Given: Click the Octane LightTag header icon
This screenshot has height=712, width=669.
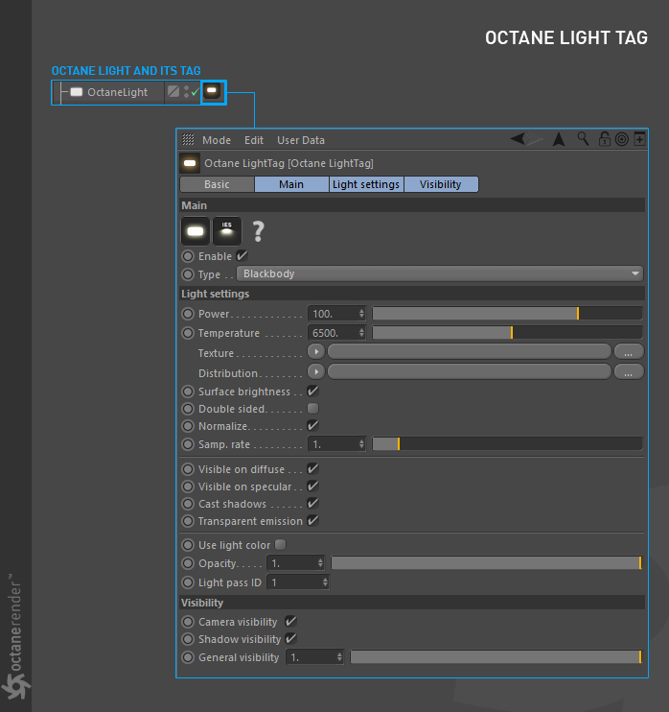Looking at the screenshot, I should [190, 163].
